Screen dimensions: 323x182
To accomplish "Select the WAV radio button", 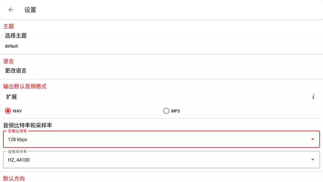I will 8,111.
